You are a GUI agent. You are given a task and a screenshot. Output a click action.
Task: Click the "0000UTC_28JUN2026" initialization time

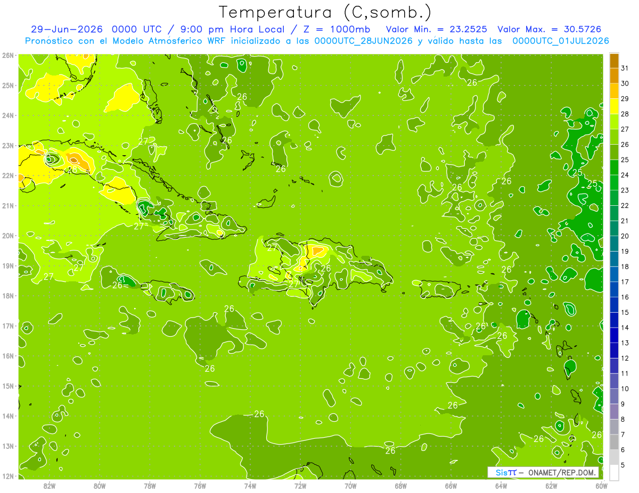(x=364, y=41)
